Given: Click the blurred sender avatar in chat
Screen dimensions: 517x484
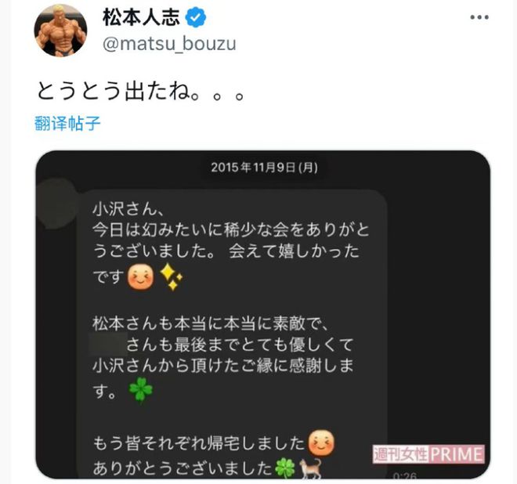Looking at the screenshot, I should point(56,204).
